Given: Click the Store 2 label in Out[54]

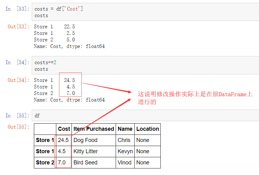Looking at the screenshot, I should click(44, 93).
